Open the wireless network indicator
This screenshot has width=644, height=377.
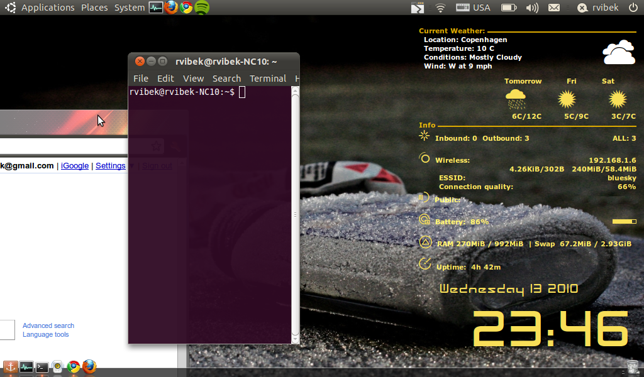point(440,8)
